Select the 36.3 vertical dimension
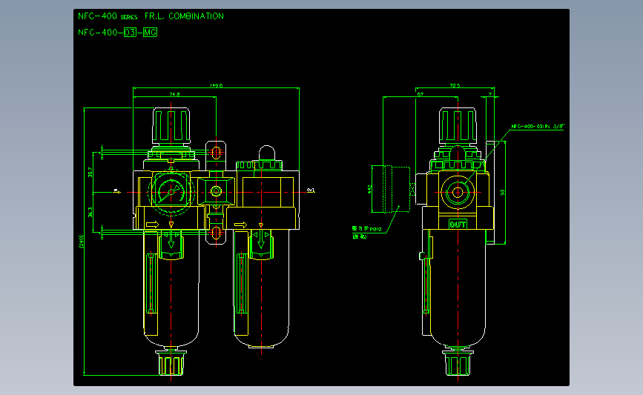 [x=90, y=212]
